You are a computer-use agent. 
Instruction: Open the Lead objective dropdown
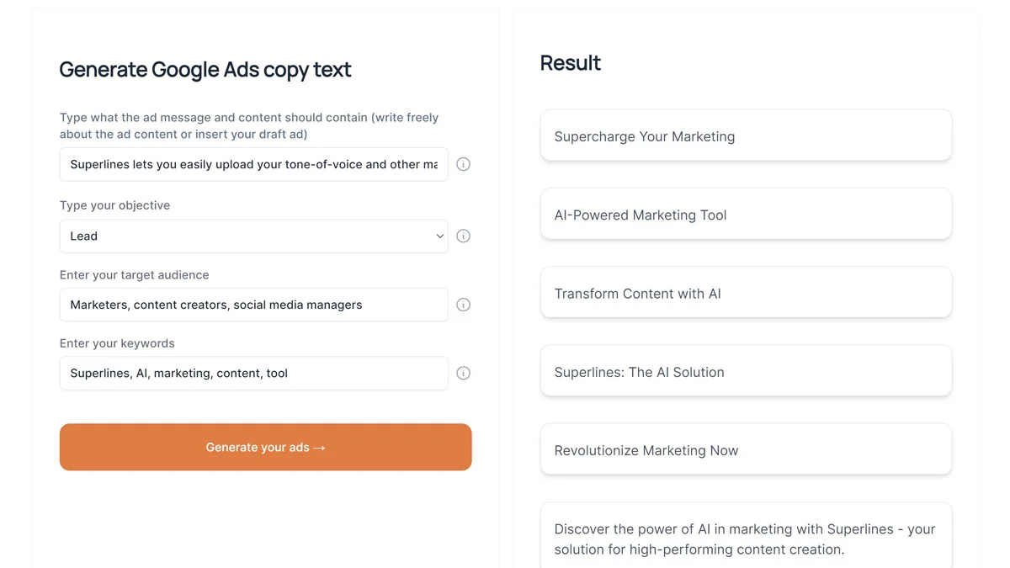(253, 236)
